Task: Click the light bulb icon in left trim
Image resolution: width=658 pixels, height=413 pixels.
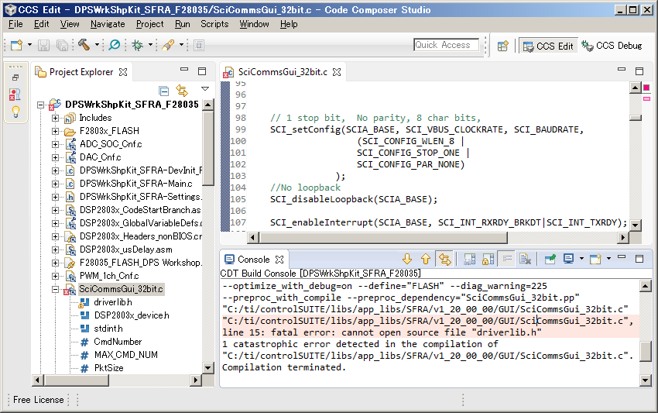Action: 15,112
